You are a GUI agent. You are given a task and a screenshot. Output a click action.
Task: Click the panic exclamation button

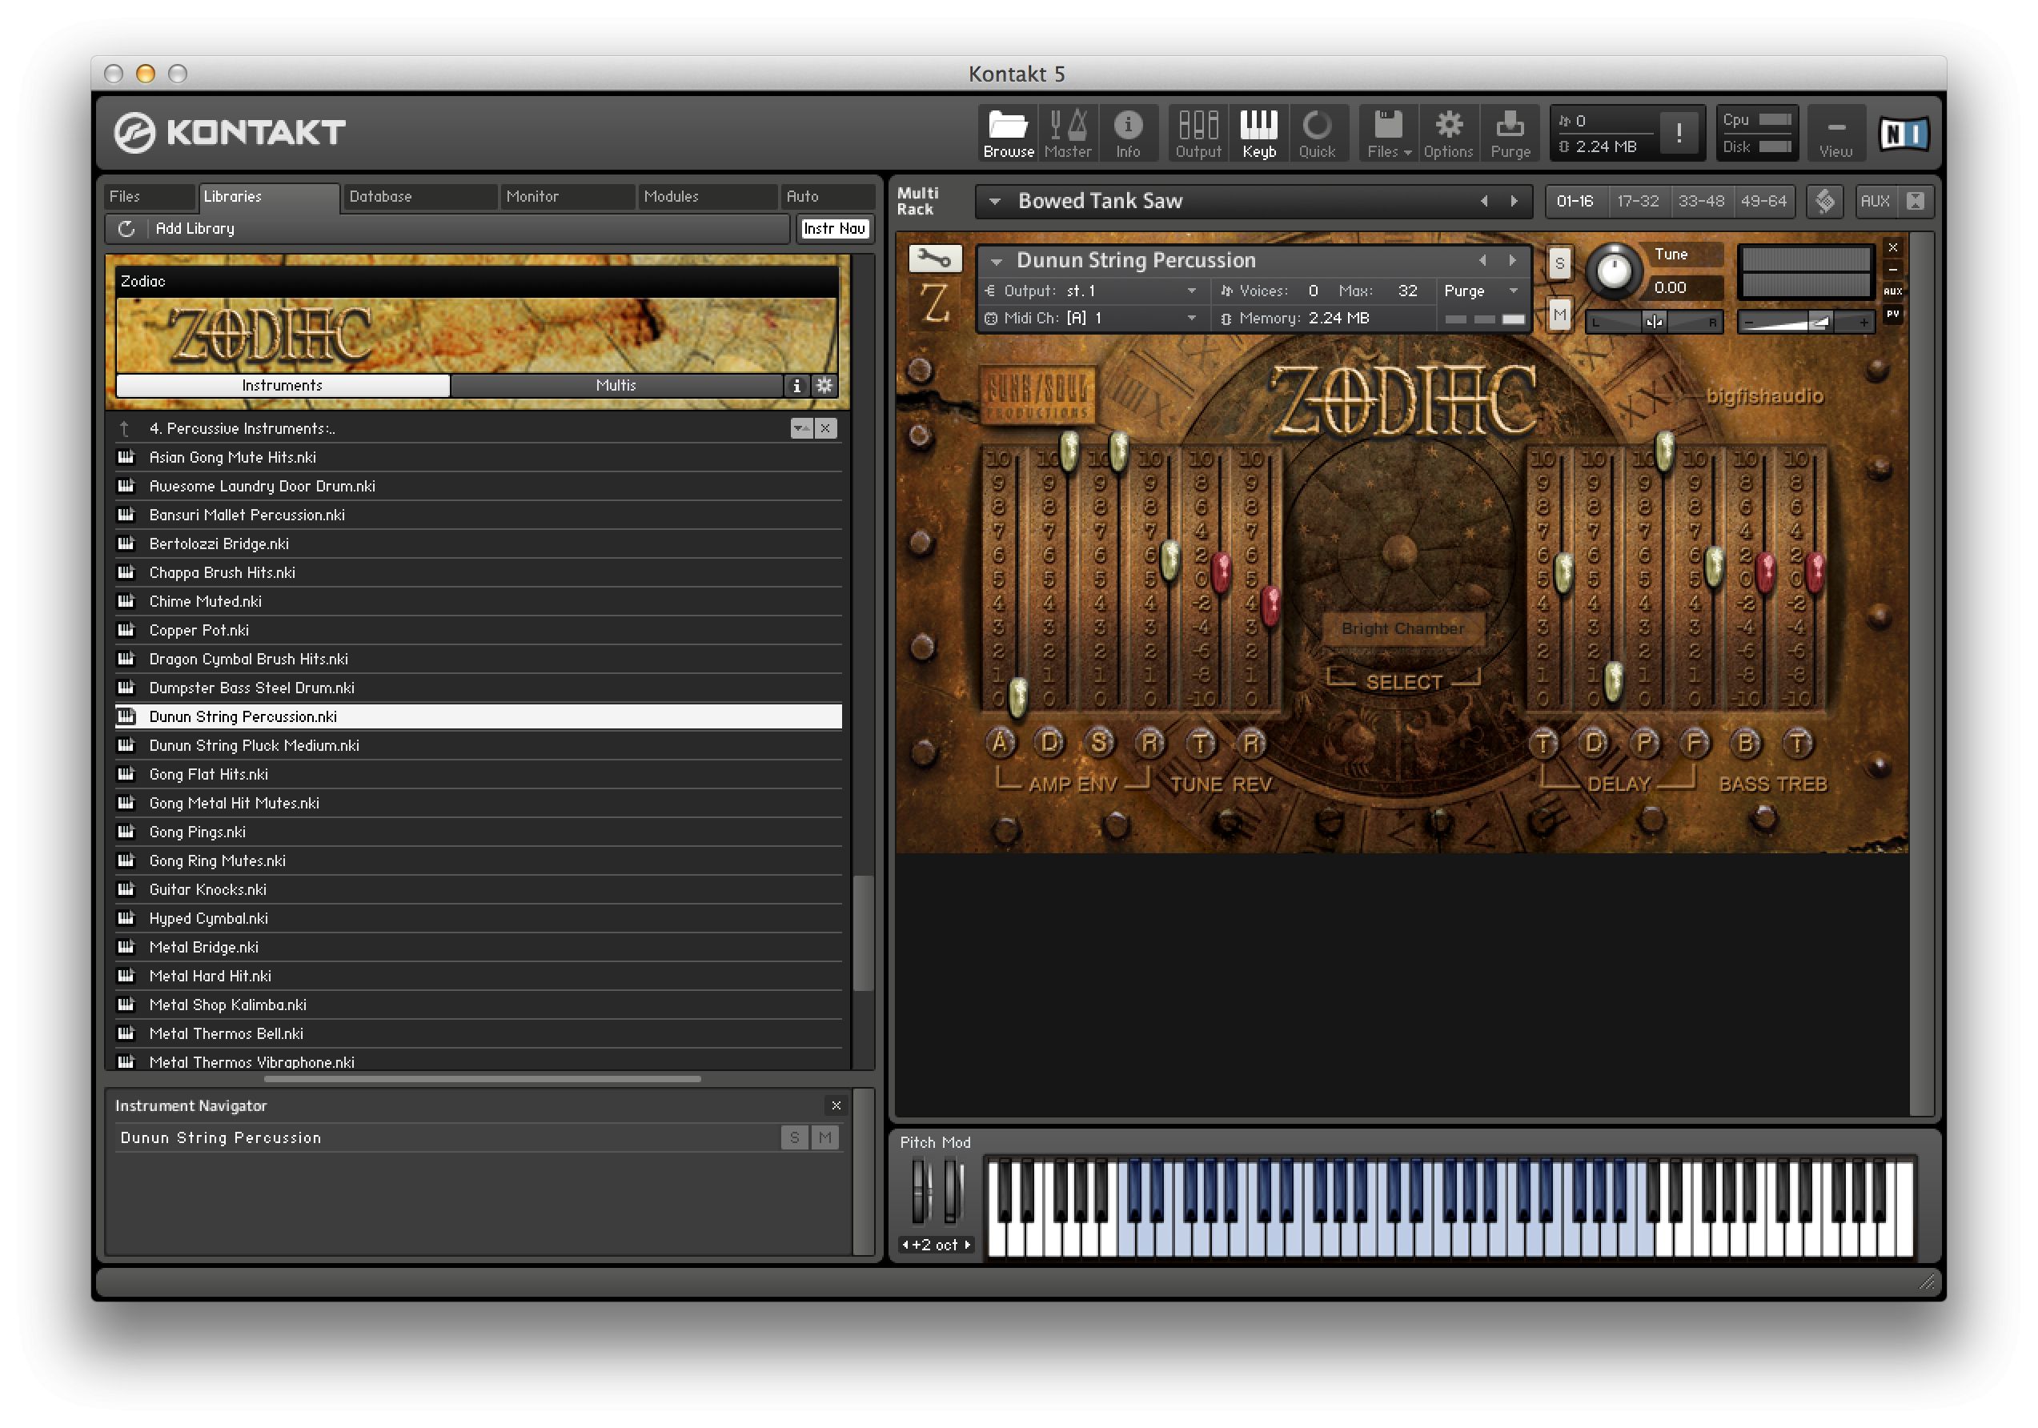1678,133
